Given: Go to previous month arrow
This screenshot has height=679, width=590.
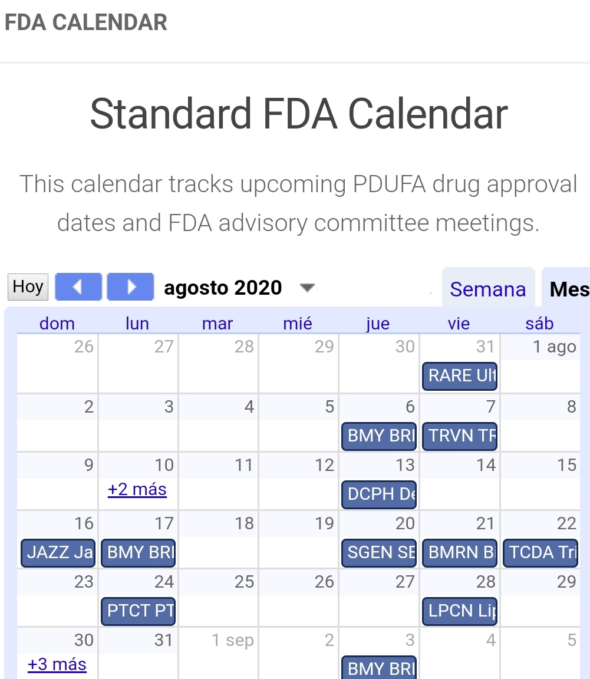Looking at the screenshot, I should 78,287.
